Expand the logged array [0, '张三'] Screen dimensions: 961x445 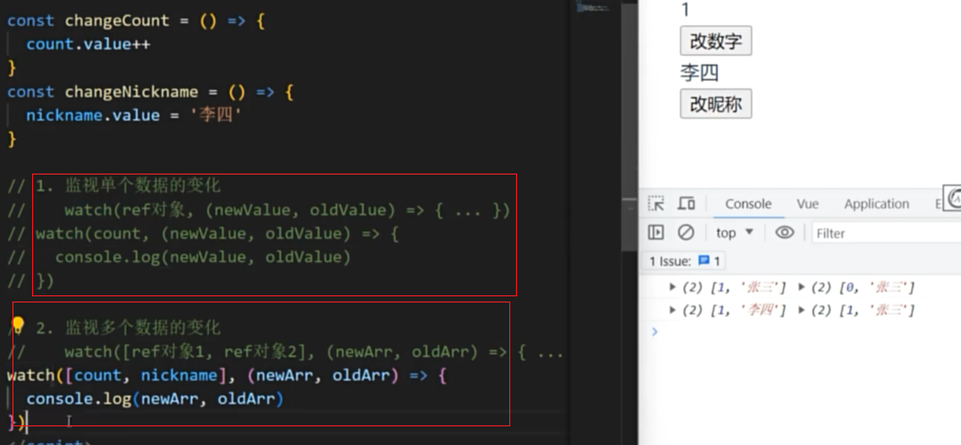click(801, 287)
